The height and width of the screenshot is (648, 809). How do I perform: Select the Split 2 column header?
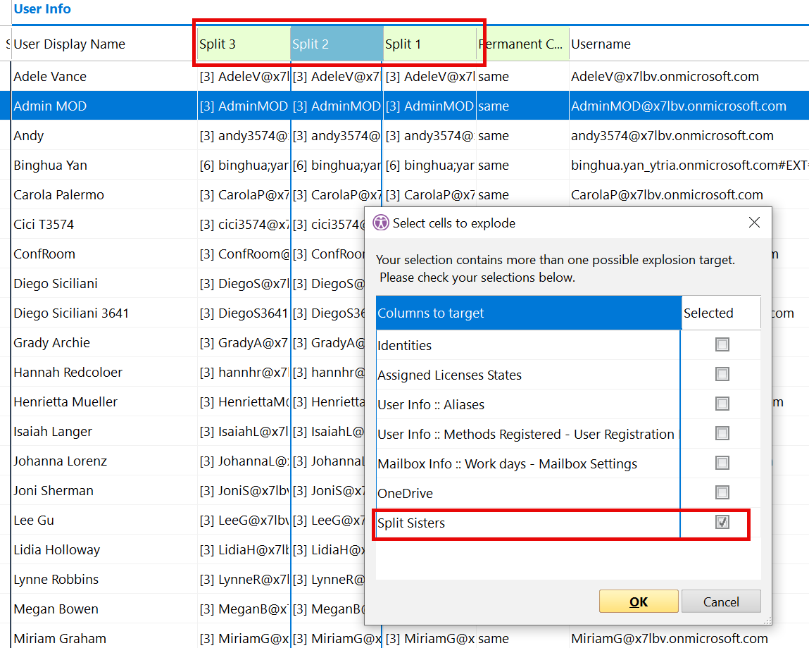click(336, 44)
